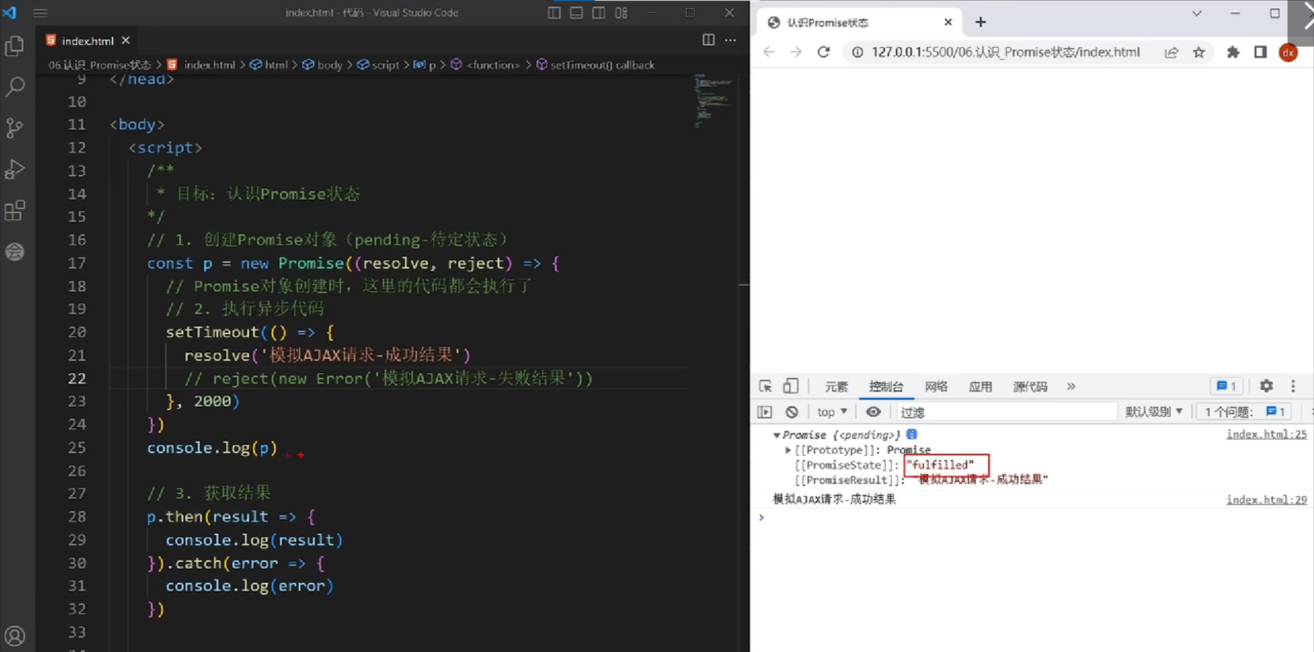Clear the console in DevTools
This screenshot has height=652, width=1314.
792,411
